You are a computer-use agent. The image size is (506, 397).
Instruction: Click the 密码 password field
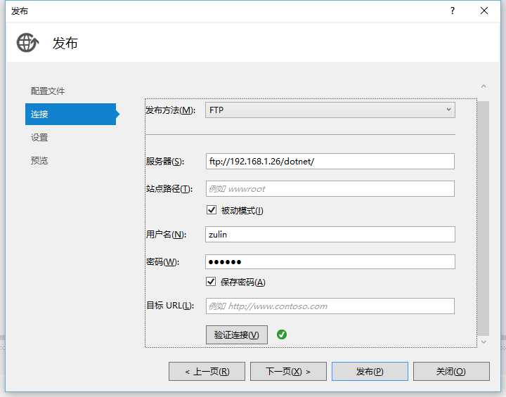point(330,262)
